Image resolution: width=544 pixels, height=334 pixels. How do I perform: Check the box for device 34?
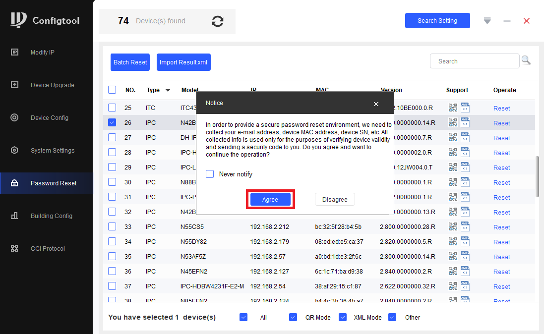coord(112,241)
